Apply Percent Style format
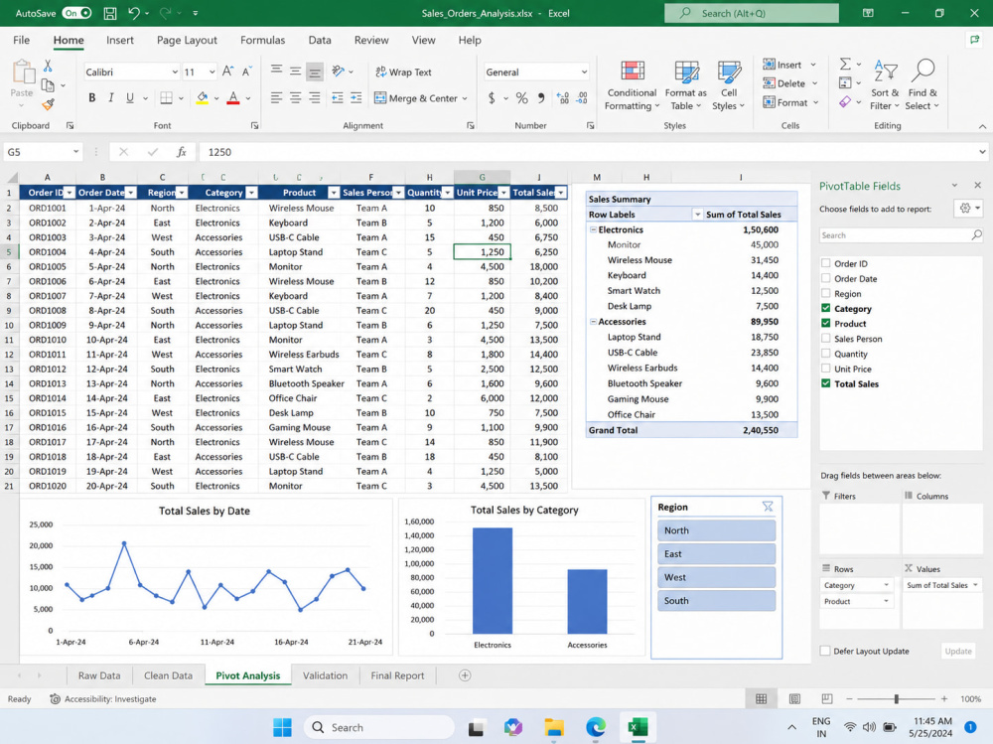 [x=521, y=98]
